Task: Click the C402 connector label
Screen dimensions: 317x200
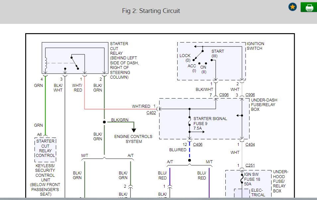Action: (151, 112)
